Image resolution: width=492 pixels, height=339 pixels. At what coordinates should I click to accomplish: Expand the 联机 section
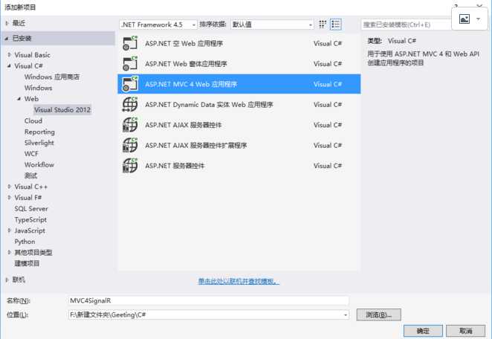7,280
